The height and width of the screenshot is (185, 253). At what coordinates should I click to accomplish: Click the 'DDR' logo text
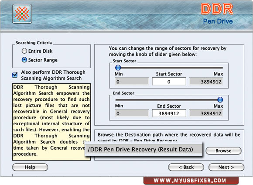tap(217, 9)
